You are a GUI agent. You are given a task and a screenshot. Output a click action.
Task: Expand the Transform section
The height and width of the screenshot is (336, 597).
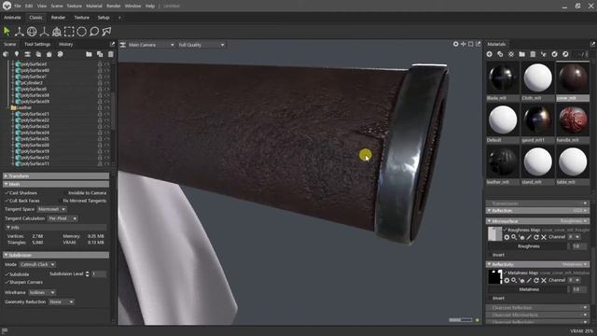point(56,176)
